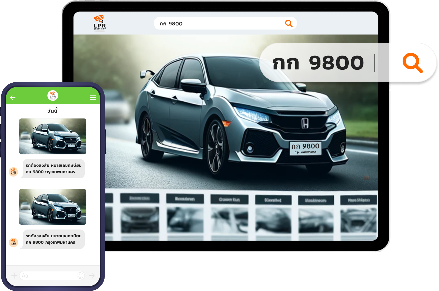This screenshot has width=439, height=291.
Task: Open the hamburger menu in the chat header
Action: (93, 98)
